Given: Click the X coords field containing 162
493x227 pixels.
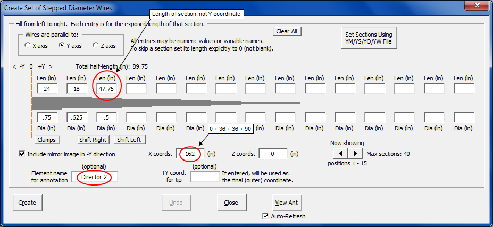Looking at the screenshot, I should pyautogui.click(x=189, y=154).
